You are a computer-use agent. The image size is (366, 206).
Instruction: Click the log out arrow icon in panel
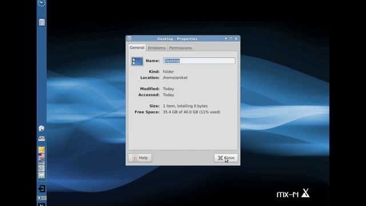click(x=42, y=188)
